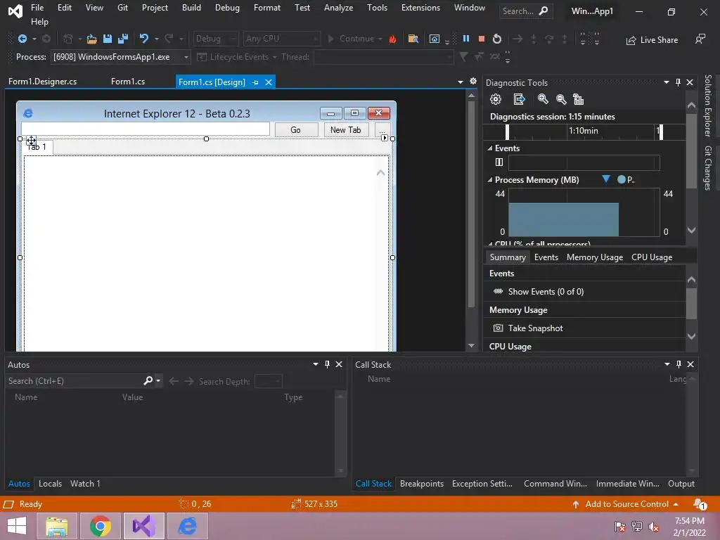Click Show Events (0 of 0) link
The width and height of the screenshot is (720, 540).
pos(546,292)
